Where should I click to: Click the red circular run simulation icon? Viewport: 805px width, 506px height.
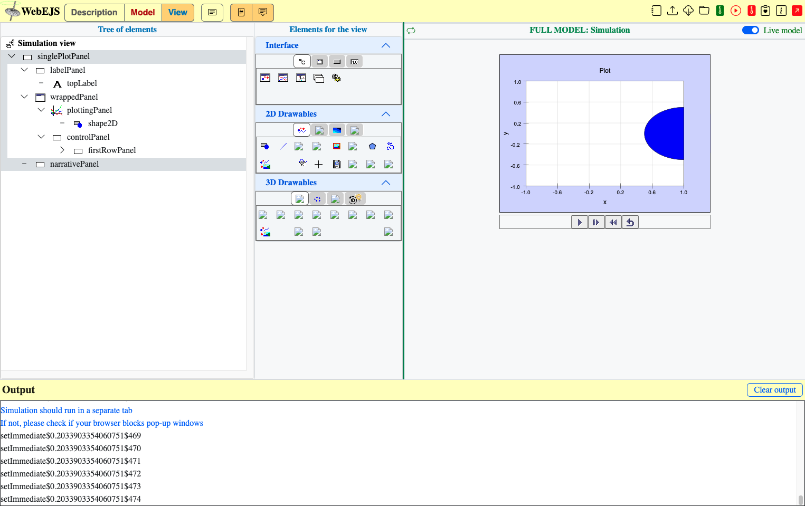(735, 11)
